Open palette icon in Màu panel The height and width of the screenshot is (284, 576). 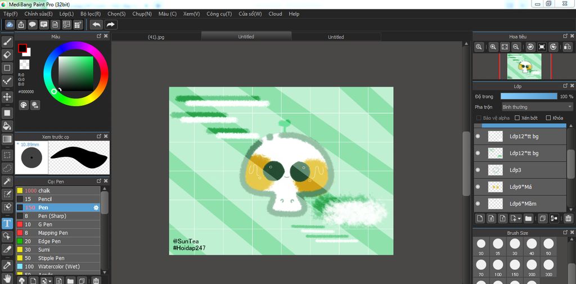[24, 105]
